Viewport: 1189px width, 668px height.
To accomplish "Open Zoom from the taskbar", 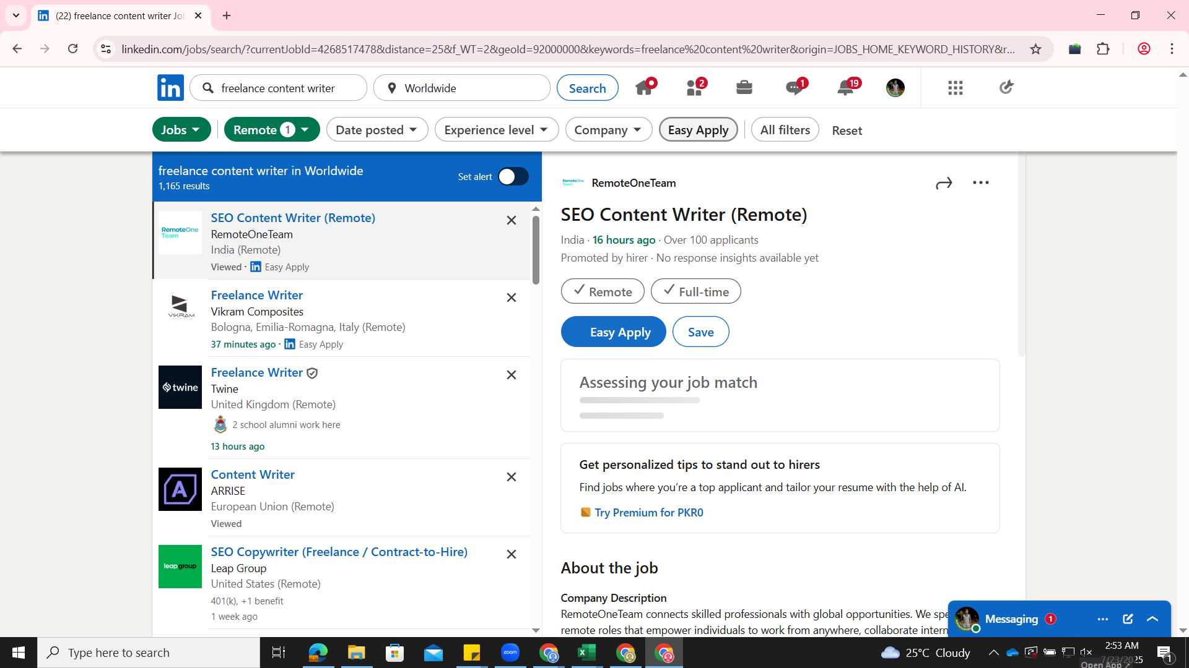I will tap(510, 653).
